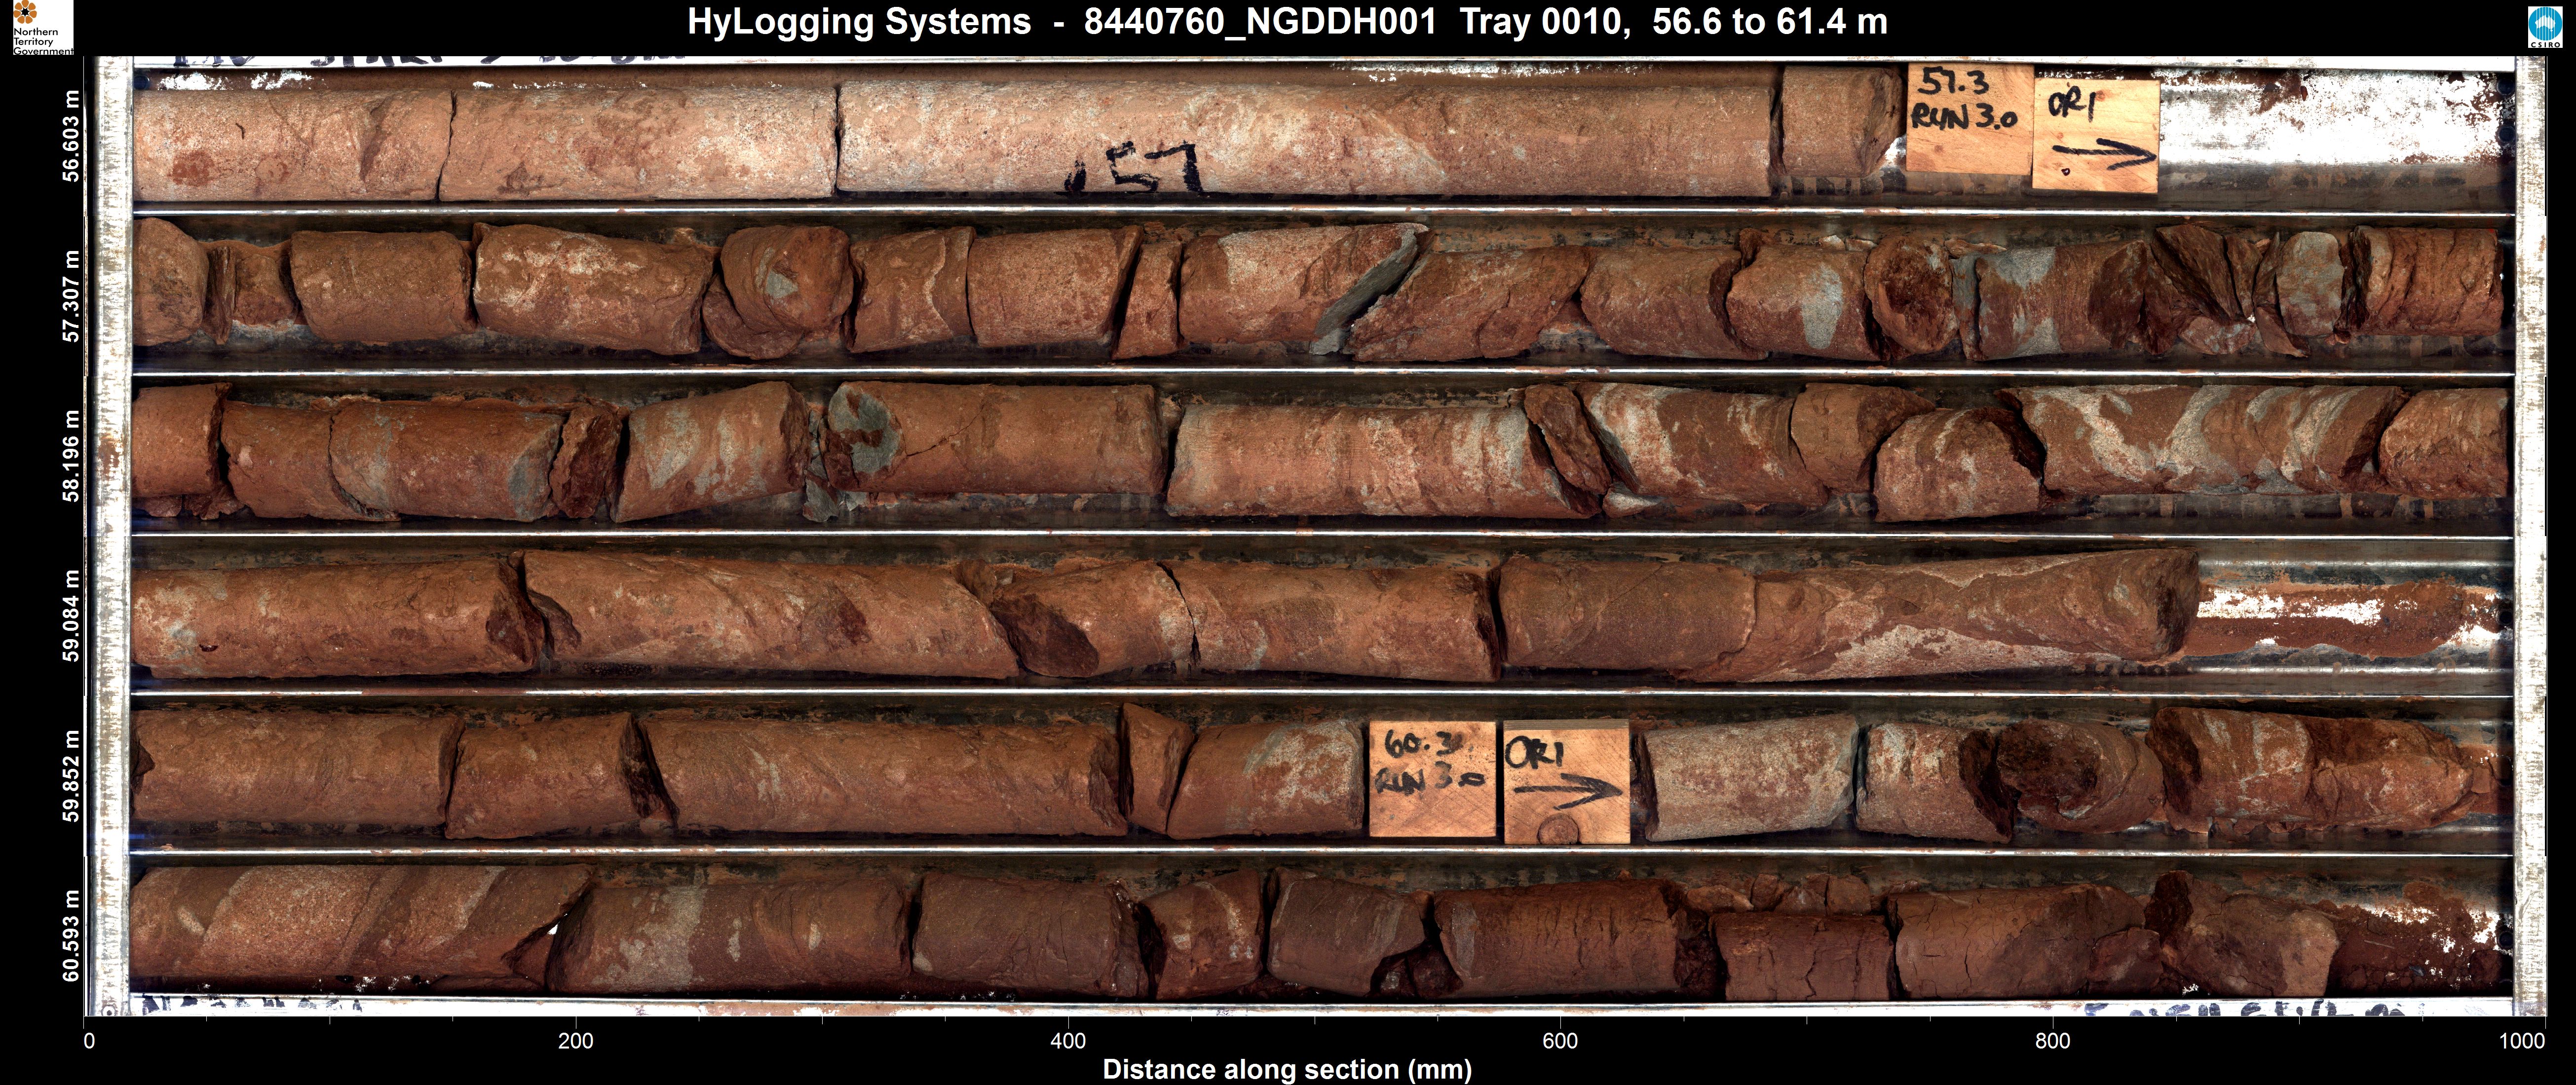The height and width of the screenshot is (1085, 2576).
Task: Click the 800 mark on distance axis
Action: (x=2052, y=1041)
